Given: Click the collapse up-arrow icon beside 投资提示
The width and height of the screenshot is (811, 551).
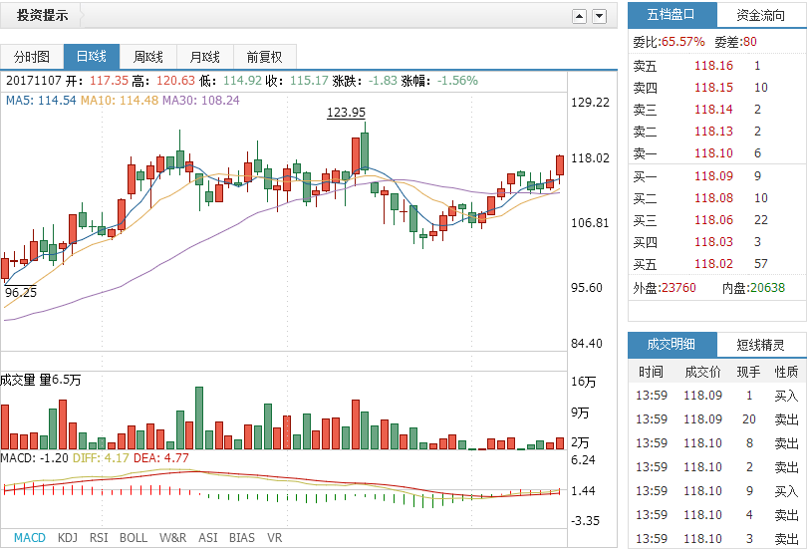Looking at the screenshot, I should coord(579,16).
